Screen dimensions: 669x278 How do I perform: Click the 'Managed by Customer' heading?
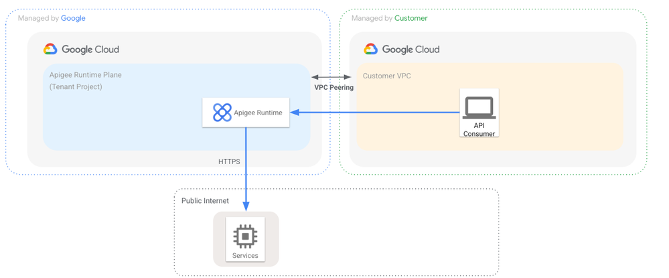[x=389, y=18]
